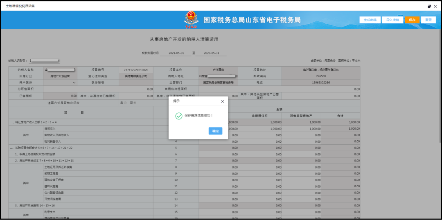
Task: Click the 利息支出 row label
Action: point(50,211)
